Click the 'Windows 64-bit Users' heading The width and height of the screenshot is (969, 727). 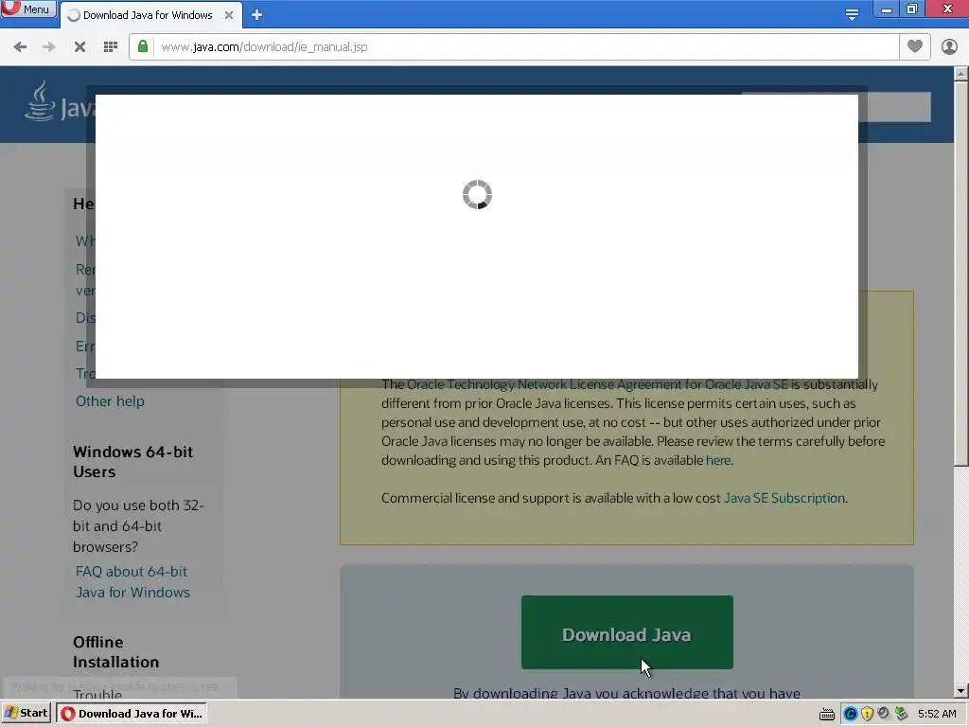tap(132, 462)
